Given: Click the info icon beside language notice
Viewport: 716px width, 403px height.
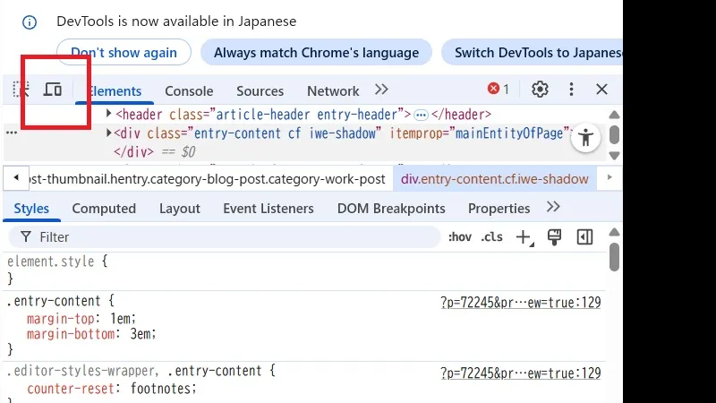Looking at the screenshot, I should (30, 21).
